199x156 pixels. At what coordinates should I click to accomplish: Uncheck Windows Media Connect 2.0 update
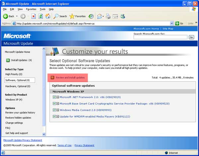[54, 110]
